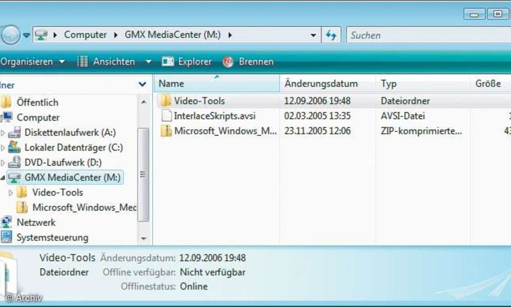
Task: Select Computer in the address breadcrumb
Action: (86, 35)
